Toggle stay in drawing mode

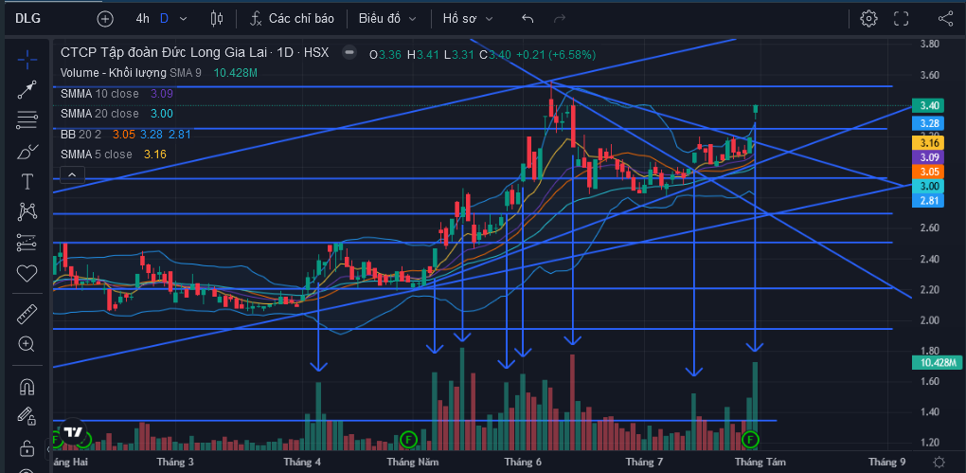pyautogui.click(x=27, y=417)
